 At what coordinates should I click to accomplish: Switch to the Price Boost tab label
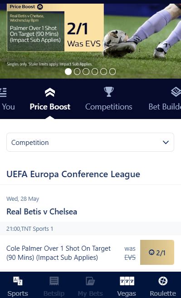coord(50,107)
